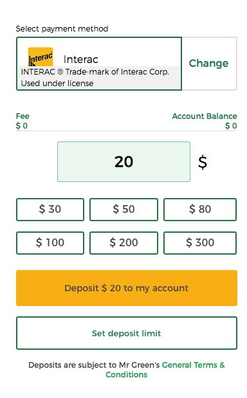Click the Interac logo icon
The image size is (247, 398).
(x=41, y=57)
